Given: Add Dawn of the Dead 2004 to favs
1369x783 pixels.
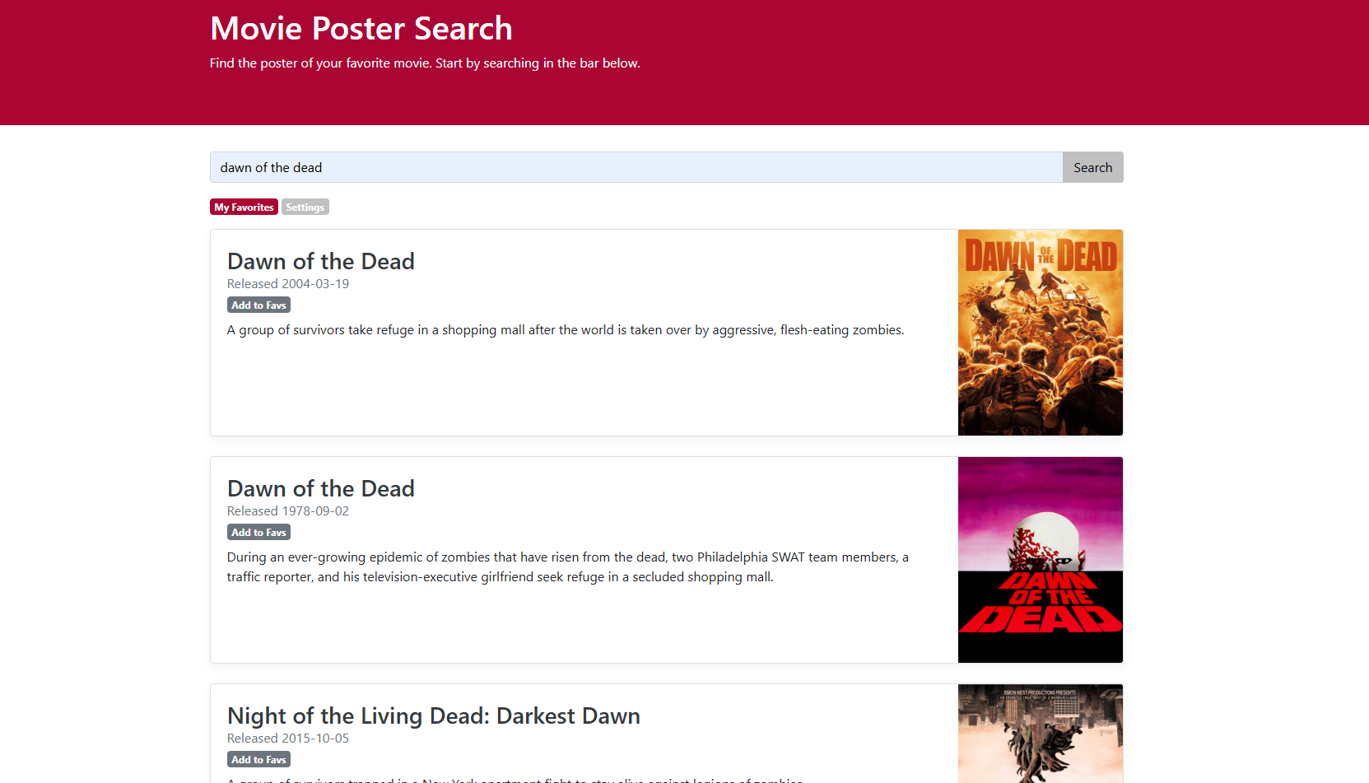Looking at the screenshot, I should pyautogui.click(x=258, y=305).
